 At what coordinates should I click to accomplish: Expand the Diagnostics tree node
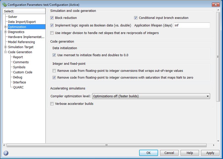click(x=6, y=32)
